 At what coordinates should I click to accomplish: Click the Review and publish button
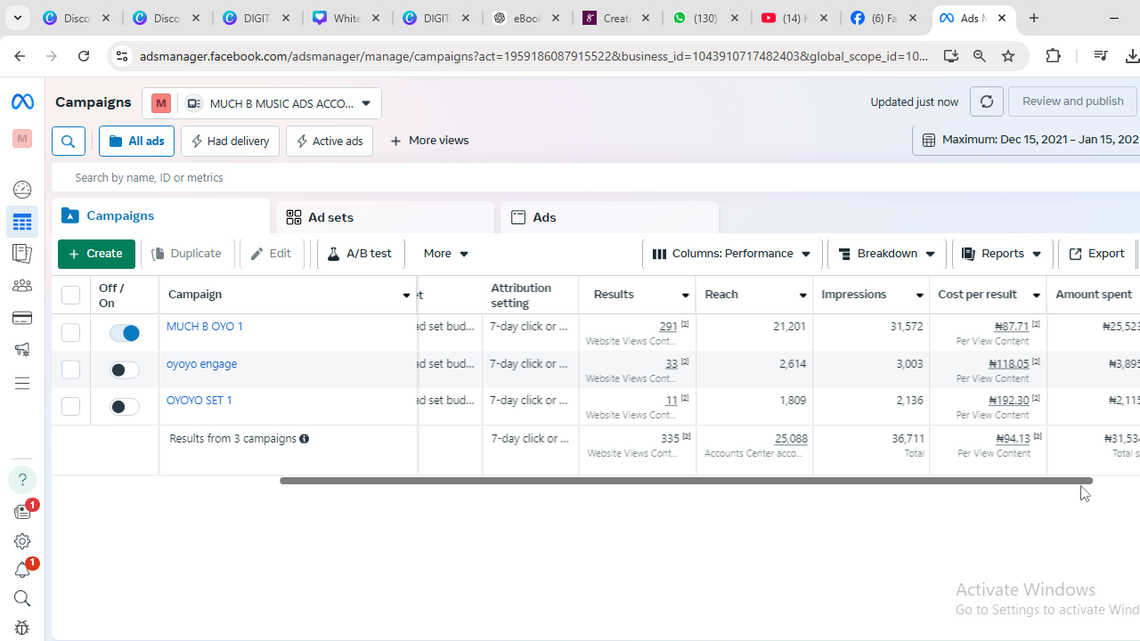pyautogui.click(x=1072, y=101)
